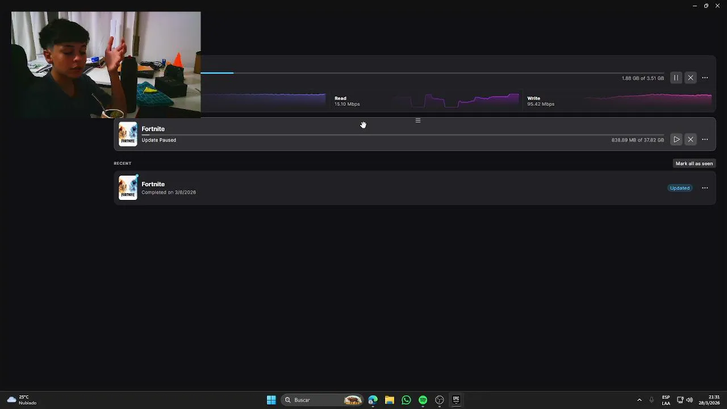The image size is (727, 409).
Task: Cancel the active 3.51 GB download
Action: tap(691, 78)
